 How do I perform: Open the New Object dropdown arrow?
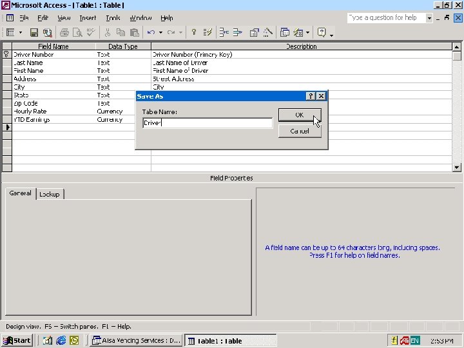click(x=308, y=33)
